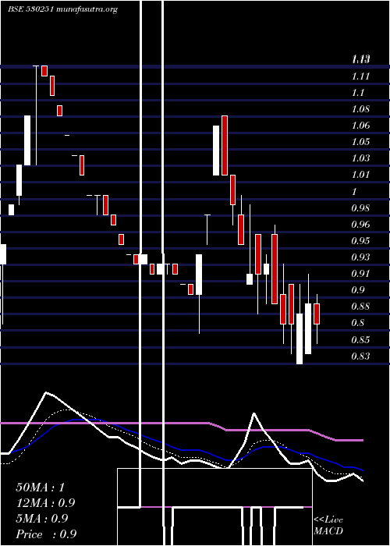Screen dimensions: 390x546
Task: Click the 0.95 price axis label
Action: (x=360, y=240)
